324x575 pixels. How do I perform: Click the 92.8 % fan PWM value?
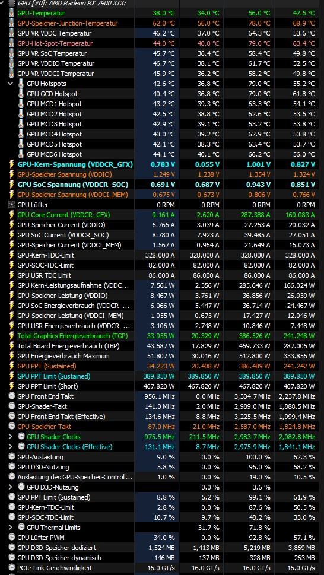coord(260,538)
